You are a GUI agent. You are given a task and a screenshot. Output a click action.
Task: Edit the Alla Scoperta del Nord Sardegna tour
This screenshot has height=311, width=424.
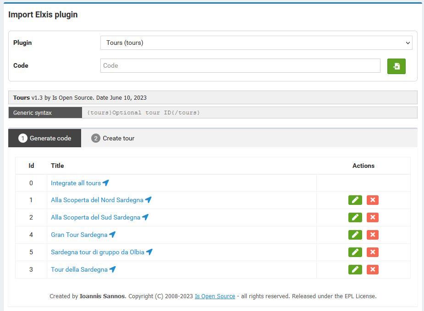[x=355, y=200]
